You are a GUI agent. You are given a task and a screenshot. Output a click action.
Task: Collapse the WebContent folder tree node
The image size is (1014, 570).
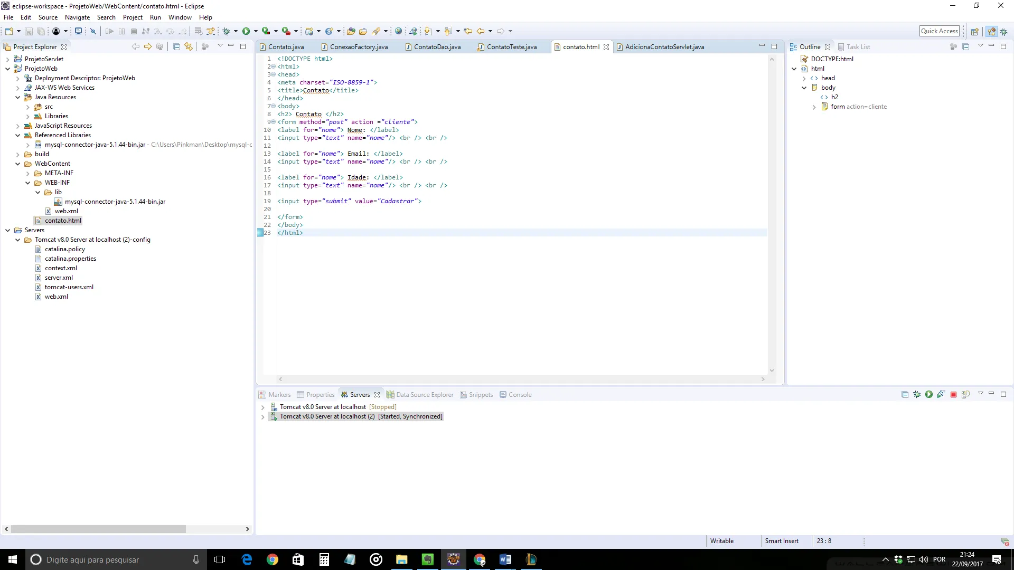click(x=18, y=164)
